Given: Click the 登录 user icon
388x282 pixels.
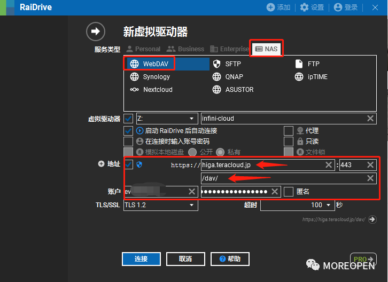Looking at the screenshot, I should [338, 7].
